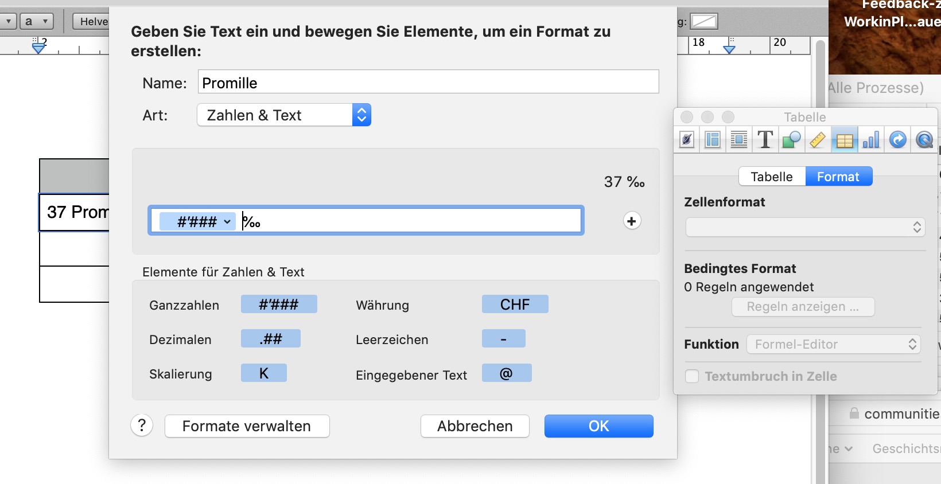Click into the Name field containing Promille
This screenshot has width=941, height=484.
[428, 82]
